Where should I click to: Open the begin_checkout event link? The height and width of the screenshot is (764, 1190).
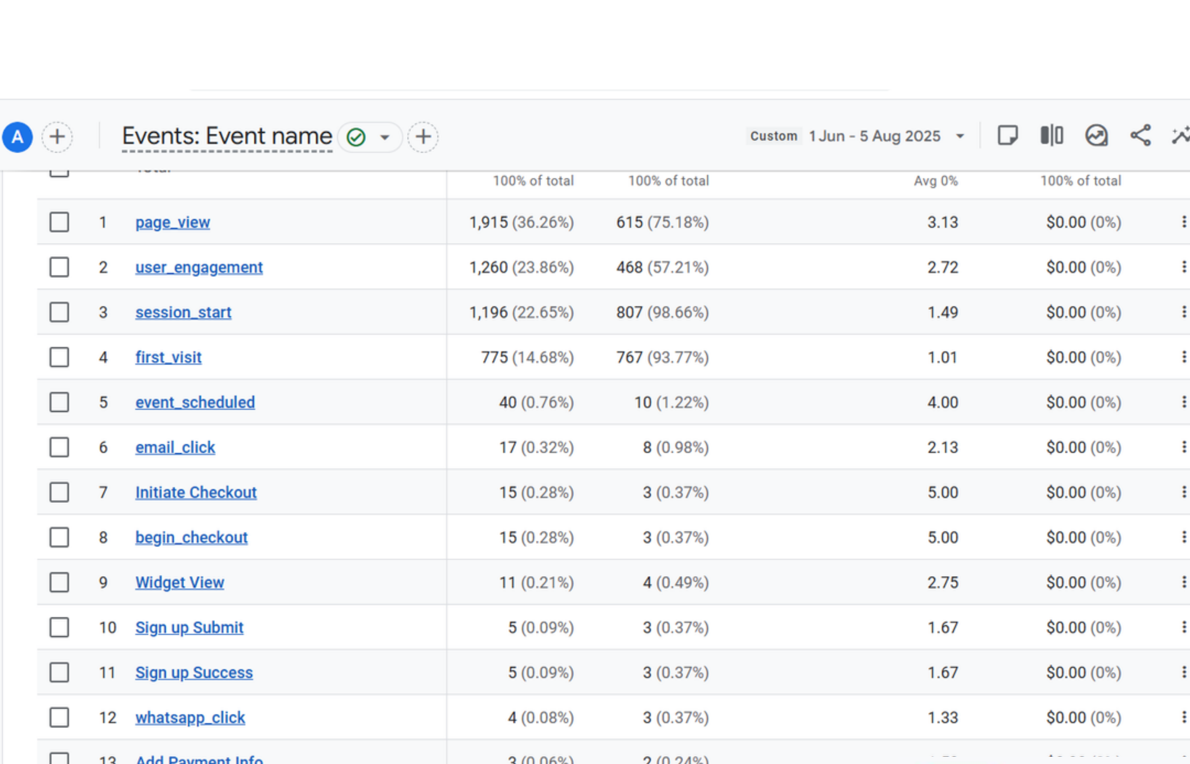tap(191, 537)
